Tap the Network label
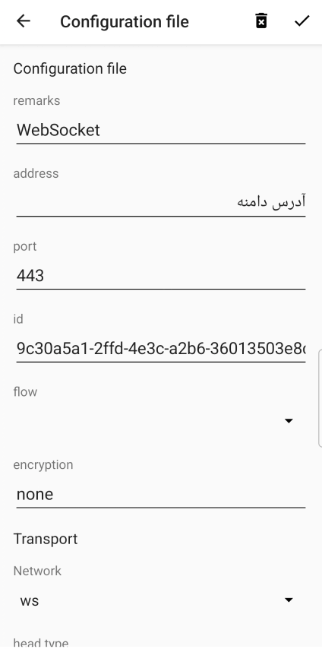 point(37,571)
